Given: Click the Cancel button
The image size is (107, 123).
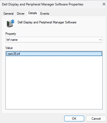Looking at the screenshot, I should pos(96,118).
